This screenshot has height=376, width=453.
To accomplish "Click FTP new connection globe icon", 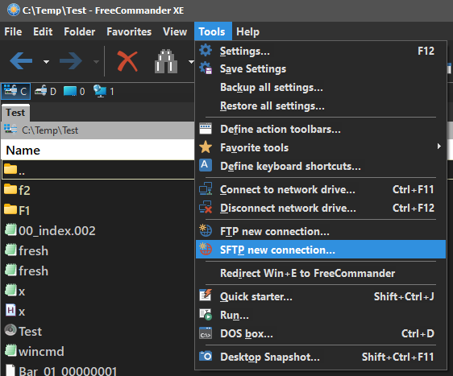I will [x=206, y=230].
